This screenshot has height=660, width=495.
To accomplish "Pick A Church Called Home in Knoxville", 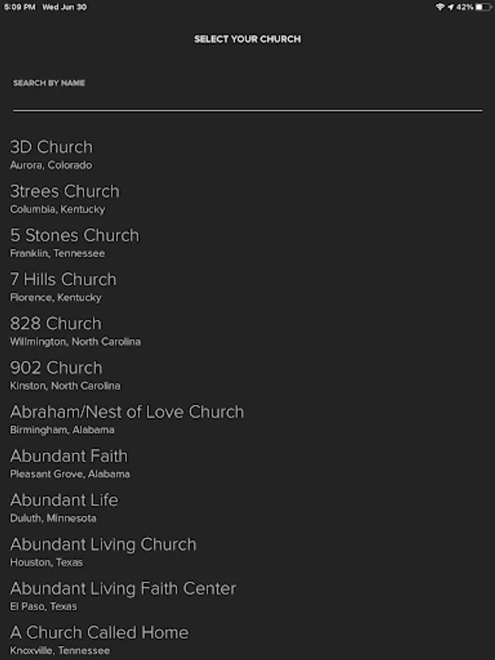I will pos(99,639).
